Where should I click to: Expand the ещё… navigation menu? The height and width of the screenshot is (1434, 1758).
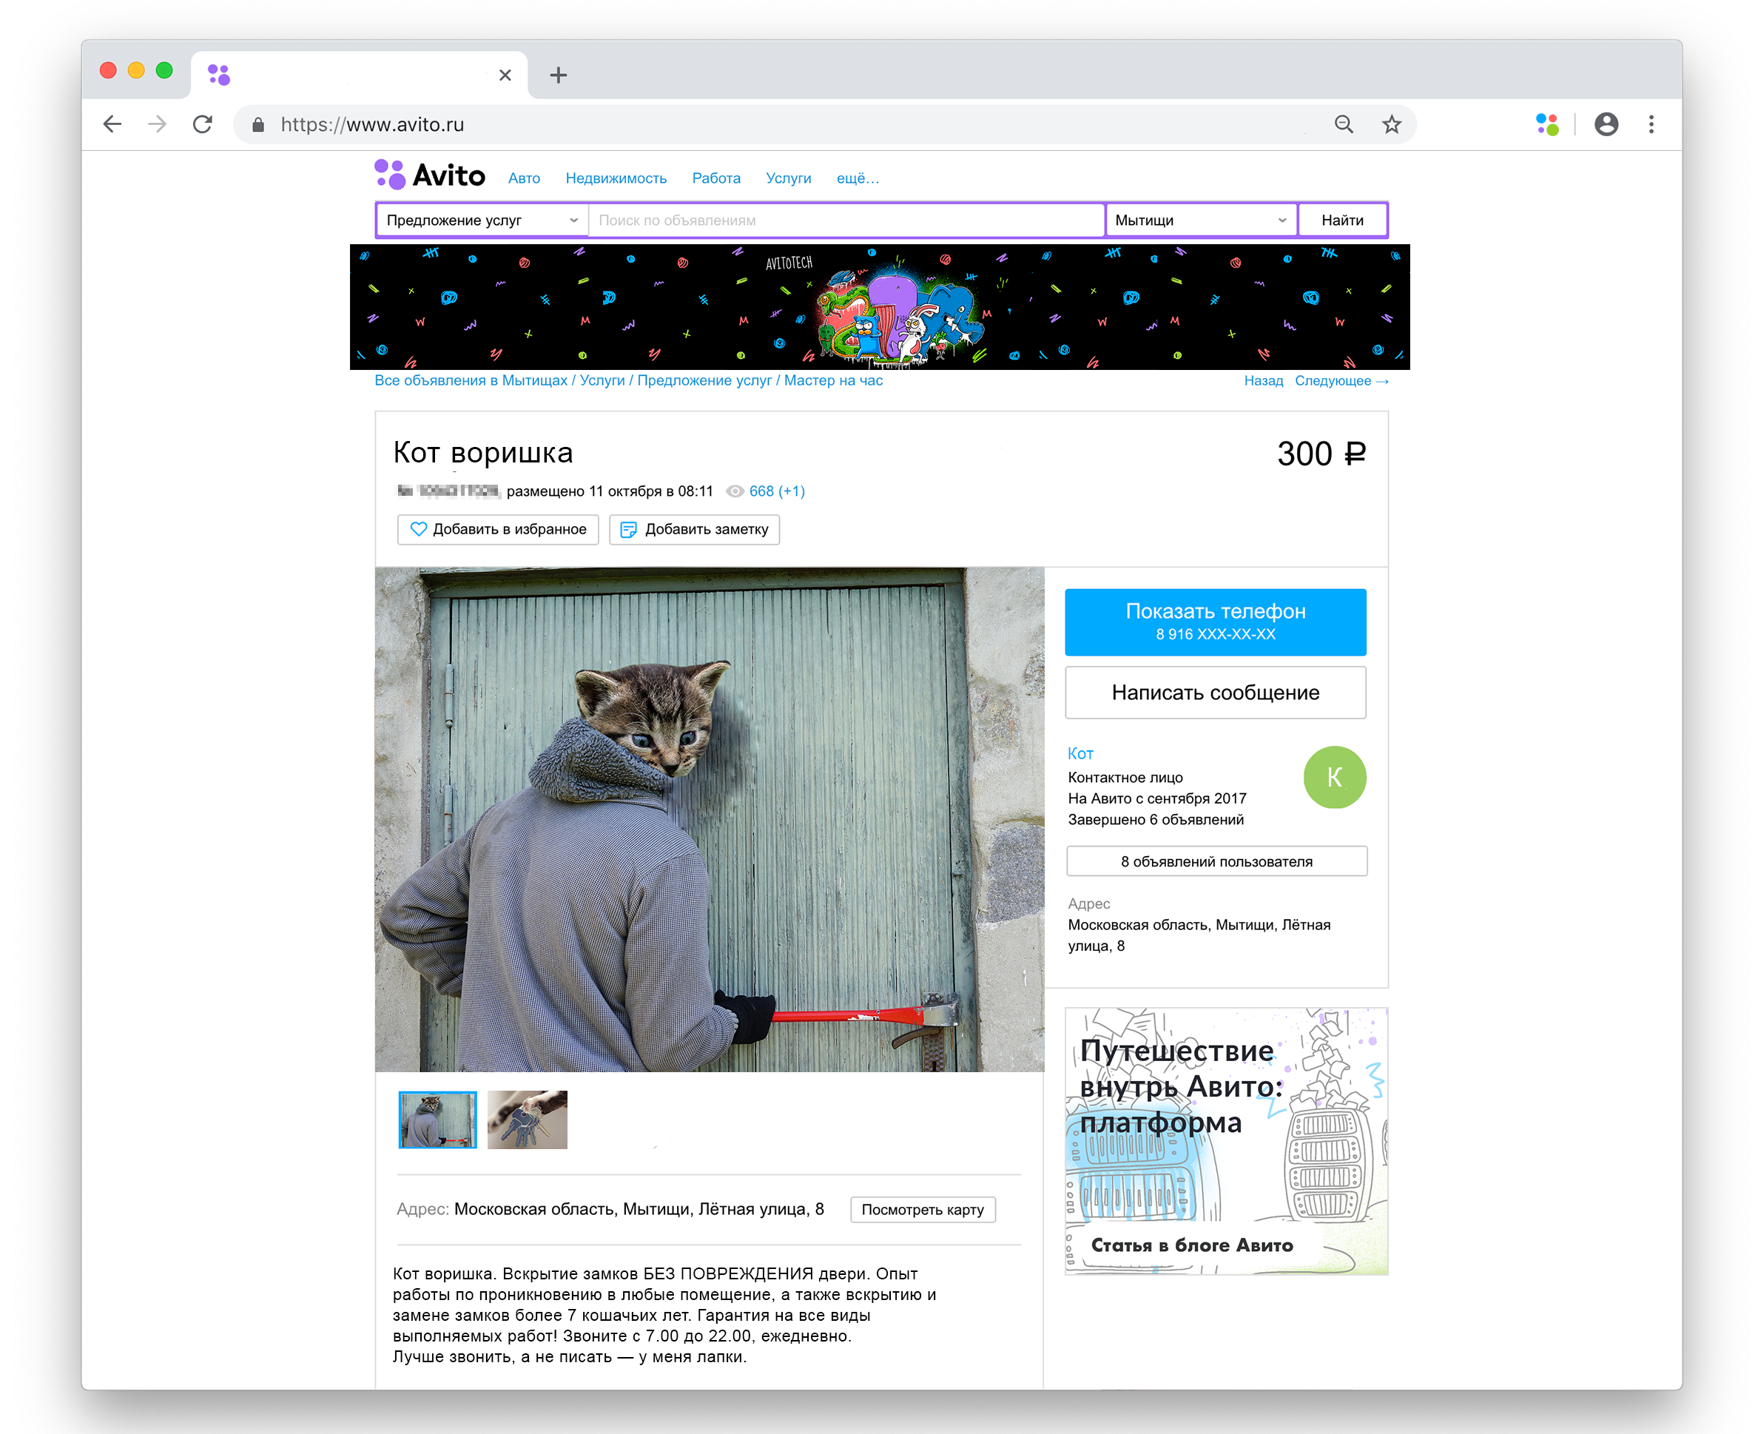pos(858,178)
